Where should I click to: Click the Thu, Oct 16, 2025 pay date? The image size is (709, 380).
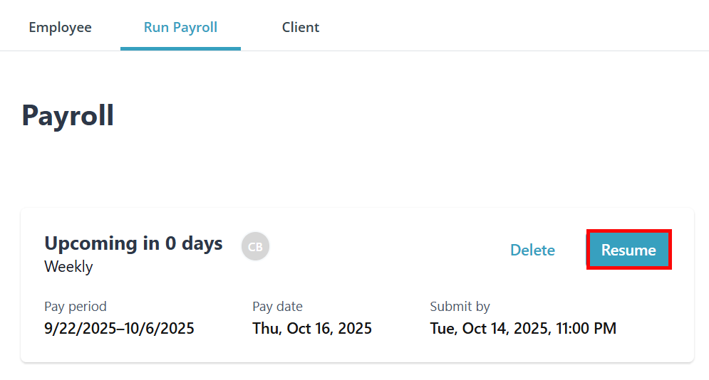click(x=311, y=328)
